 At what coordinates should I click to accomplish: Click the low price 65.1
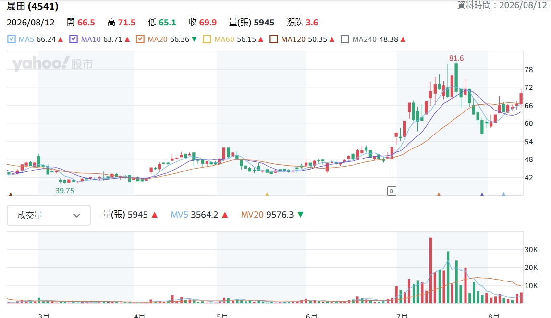[x=167, y=23]
